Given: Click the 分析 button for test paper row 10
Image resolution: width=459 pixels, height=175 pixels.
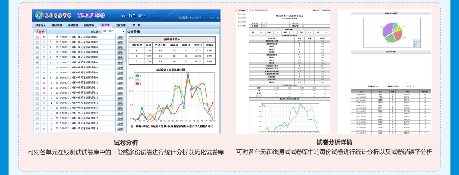Looking at the screenshot, I should click(120, 83).
